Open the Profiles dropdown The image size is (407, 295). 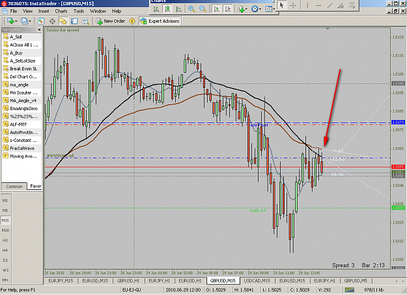click(x=25, y=21)
